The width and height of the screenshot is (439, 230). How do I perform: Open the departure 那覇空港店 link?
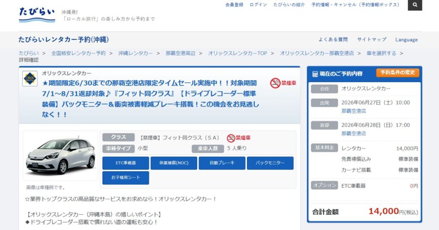[353, 111]
